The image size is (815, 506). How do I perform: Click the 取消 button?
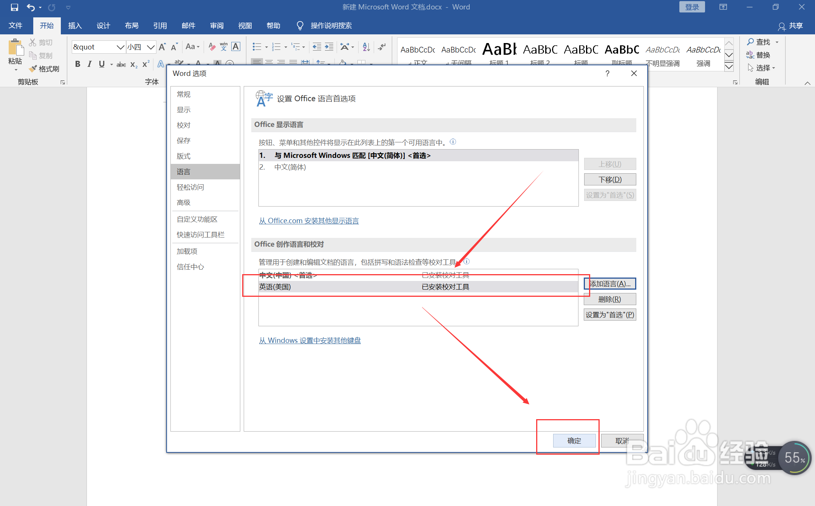pyautogui.click(x=622, y=441)
